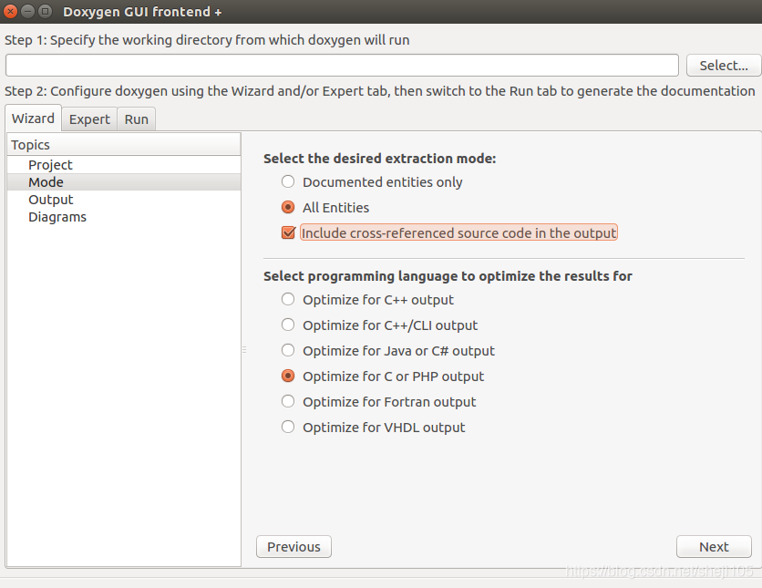Open the Run tab
Image resolution: width=762 pixels, height=588 pixels.
point(136,119)
